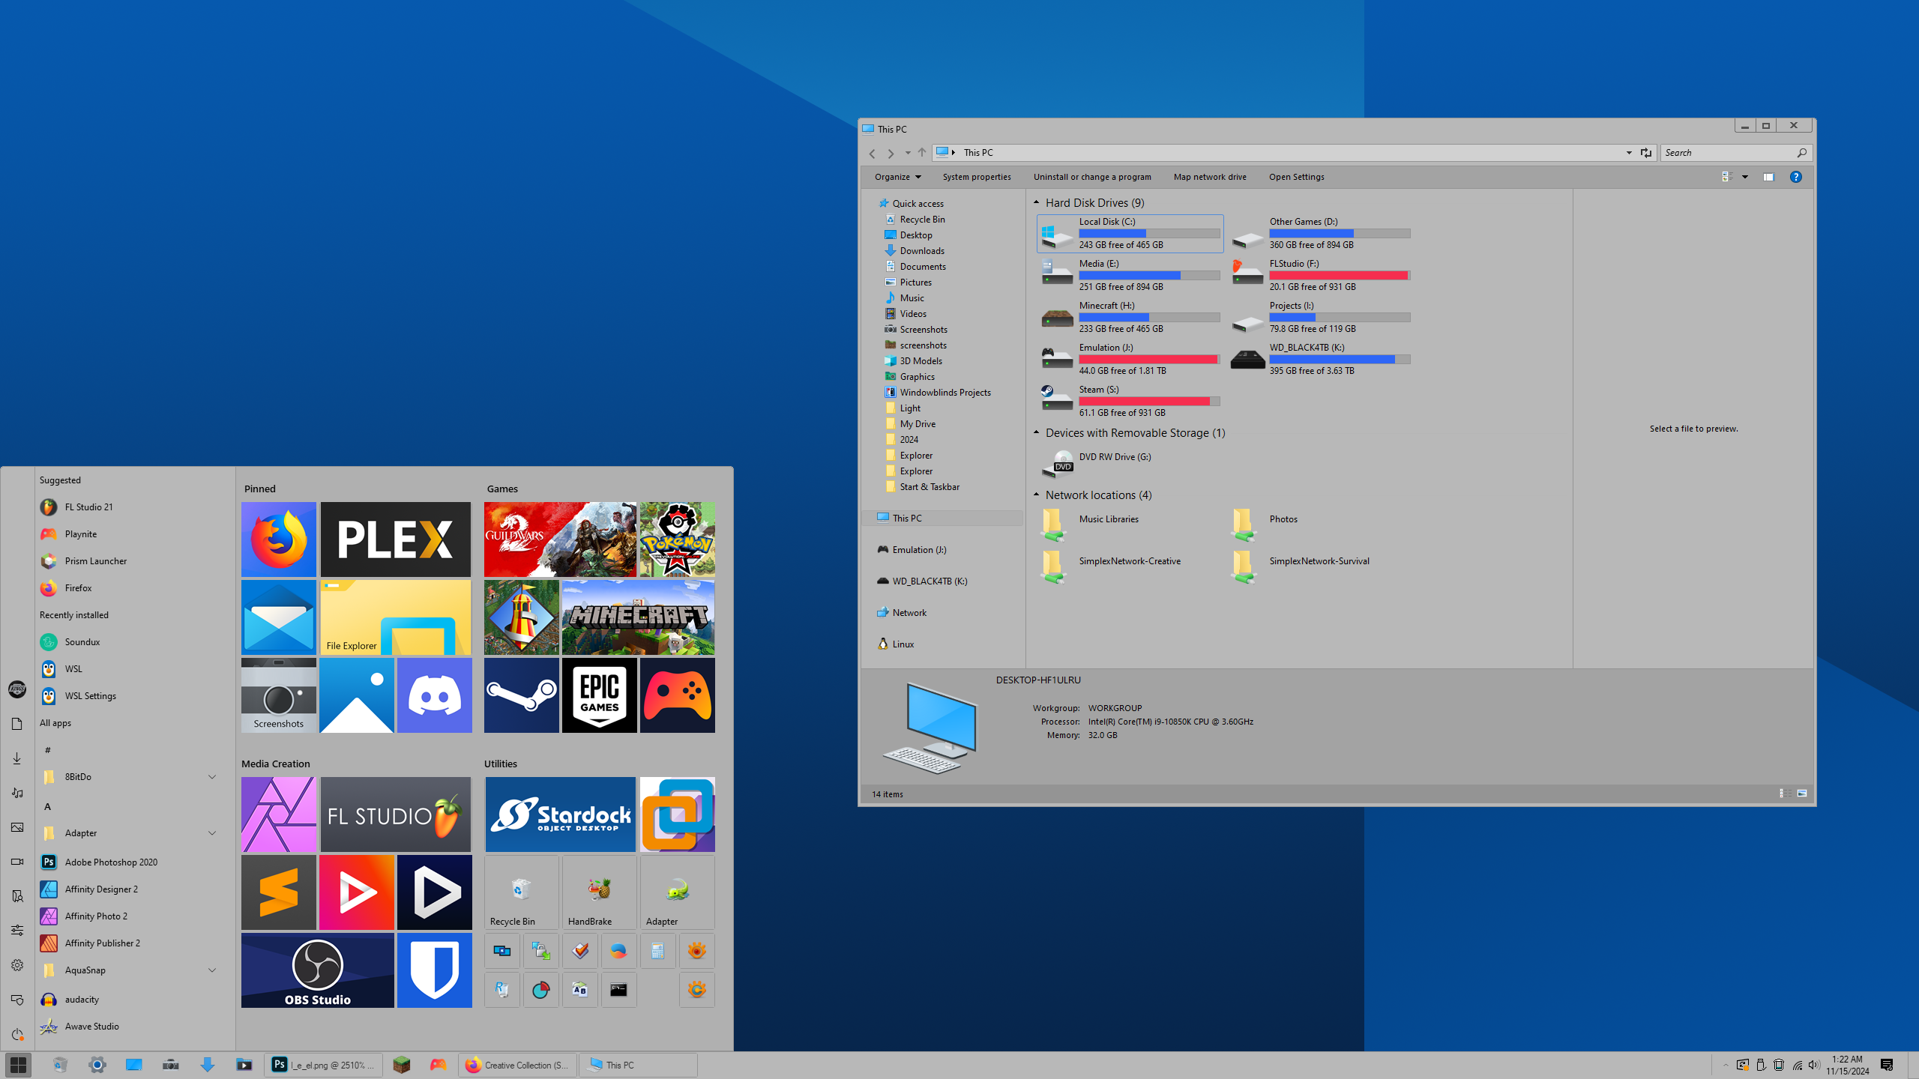Image resolution: width=1919 pixels, height=1079 pixels.
Task: Select the DVD RW Drive (G:)
Action: pos(1097,463)
